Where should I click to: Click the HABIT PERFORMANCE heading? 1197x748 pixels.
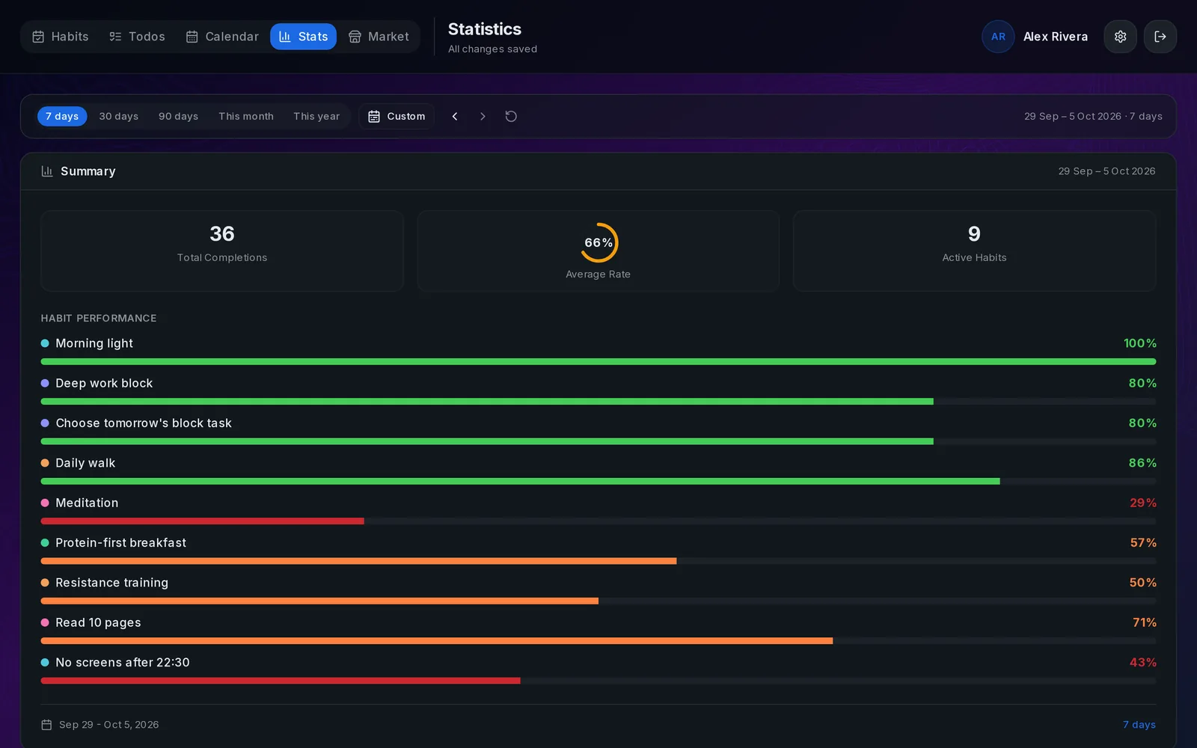pos(99,319)
